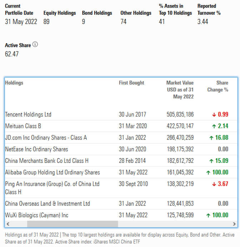The image size is (240, 247).
Task: Click the scrollbar left arrow
Action: 8,224
